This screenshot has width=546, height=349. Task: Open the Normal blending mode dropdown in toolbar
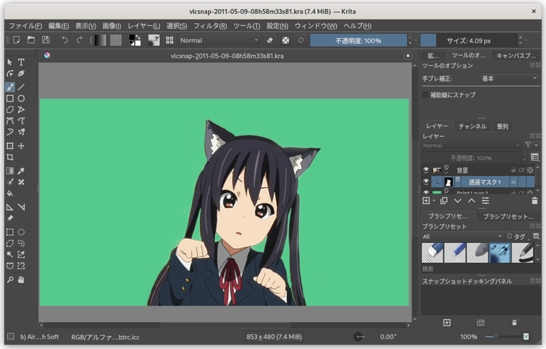[219, 40]
